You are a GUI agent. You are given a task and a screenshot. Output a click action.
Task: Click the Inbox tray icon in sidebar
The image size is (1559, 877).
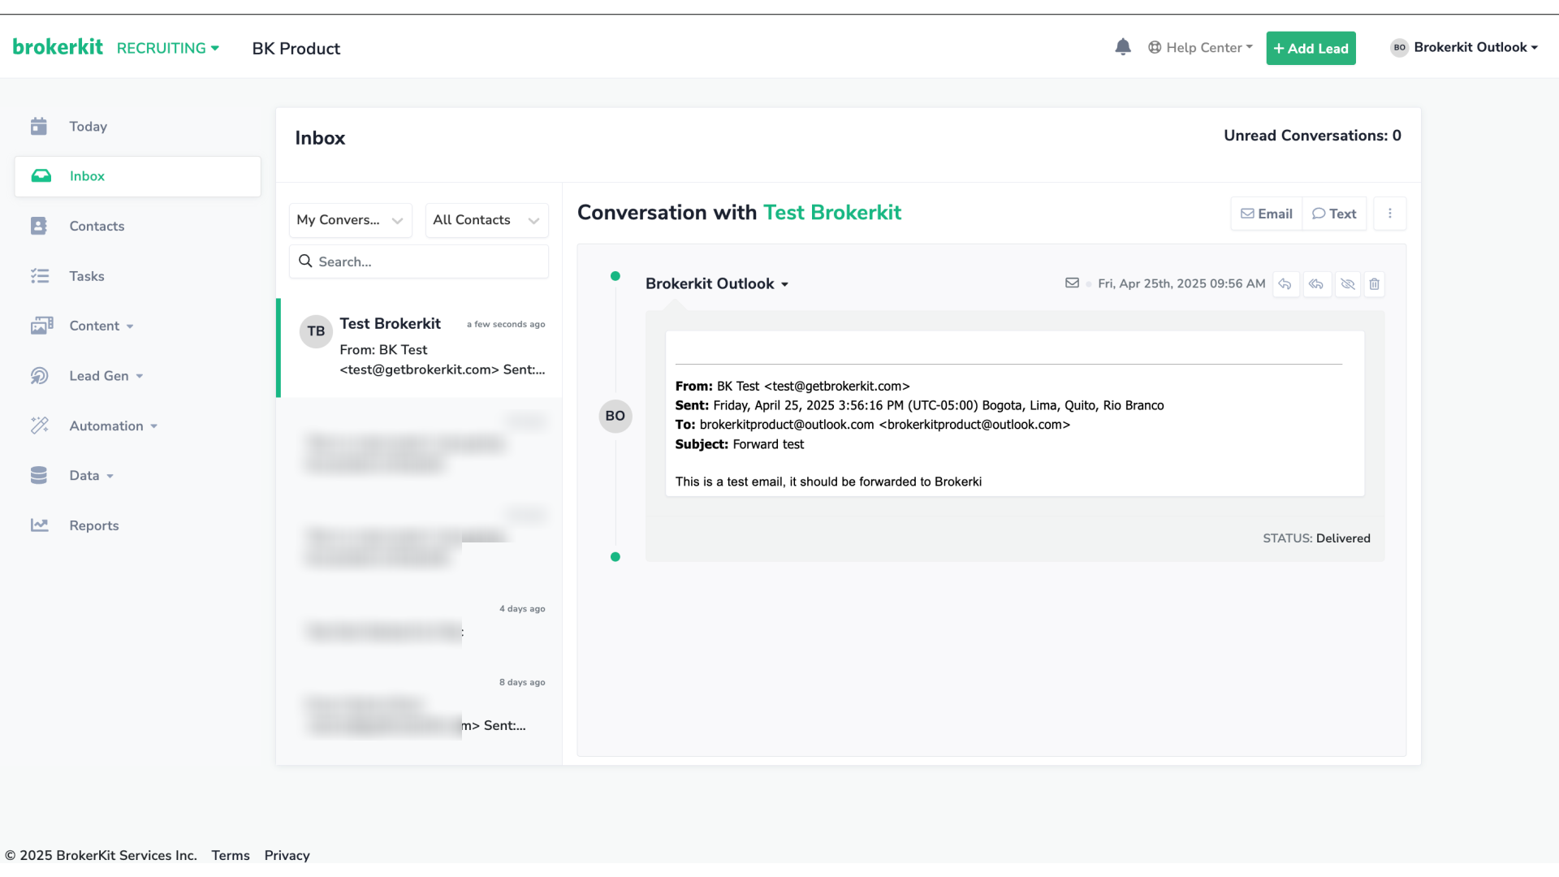[41, 176]
